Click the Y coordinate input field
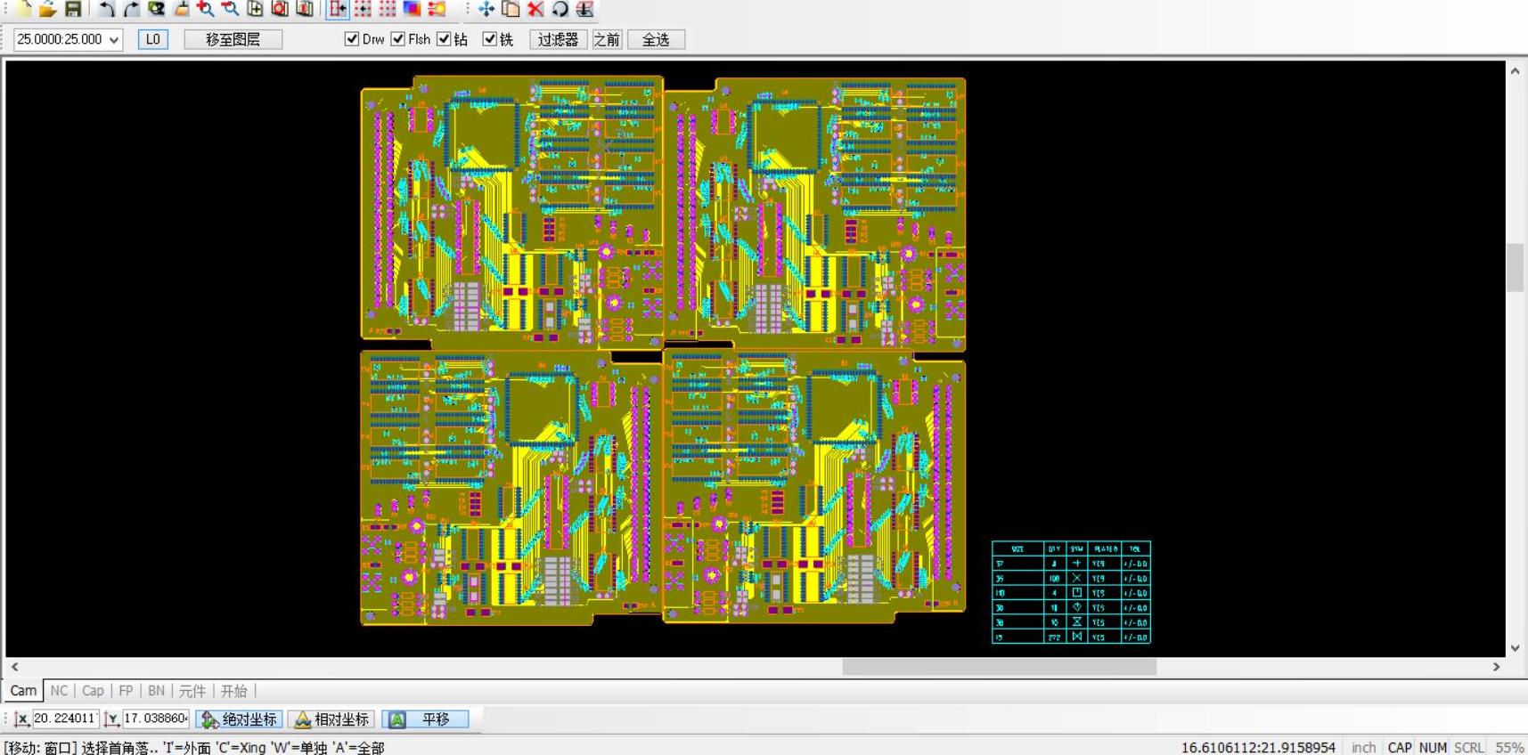Viewport: 1528px width, 755px height. [155, 718]
